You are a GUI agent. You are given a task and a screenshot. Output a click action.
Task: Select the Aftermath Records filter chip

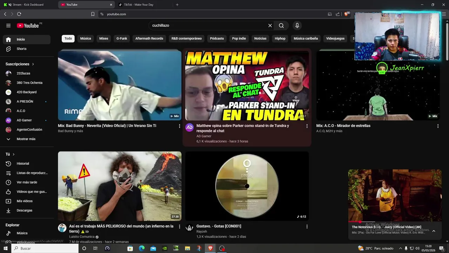pos(149,38)
